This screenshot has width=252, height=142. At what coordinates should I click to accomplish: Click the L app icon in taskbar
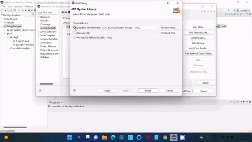(130, 138)
